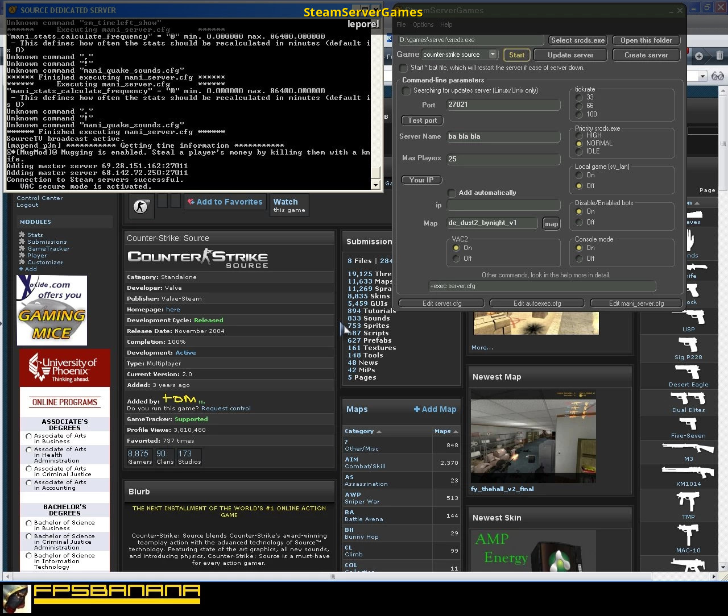Set Console mode to Off

pos(580,259)
